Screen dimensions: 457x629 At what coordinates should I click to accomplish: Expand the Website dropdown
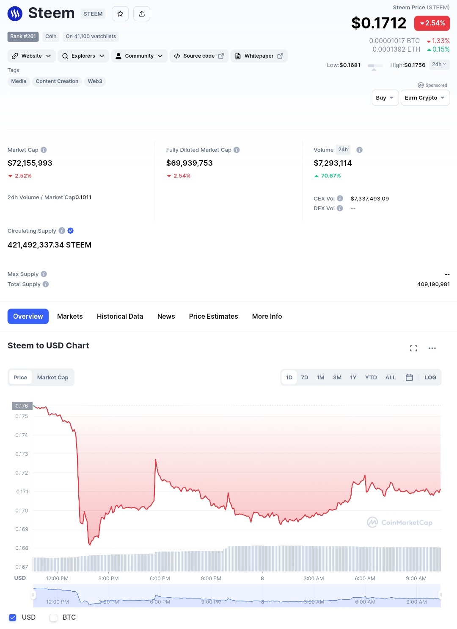(32, 56)
